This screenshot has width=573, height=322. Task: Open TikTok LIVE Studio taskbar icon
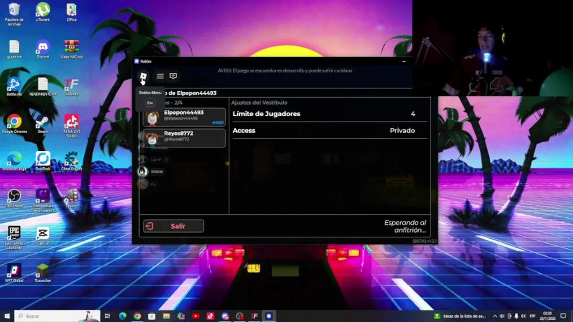pyautogui.click(x=210, y=316)
